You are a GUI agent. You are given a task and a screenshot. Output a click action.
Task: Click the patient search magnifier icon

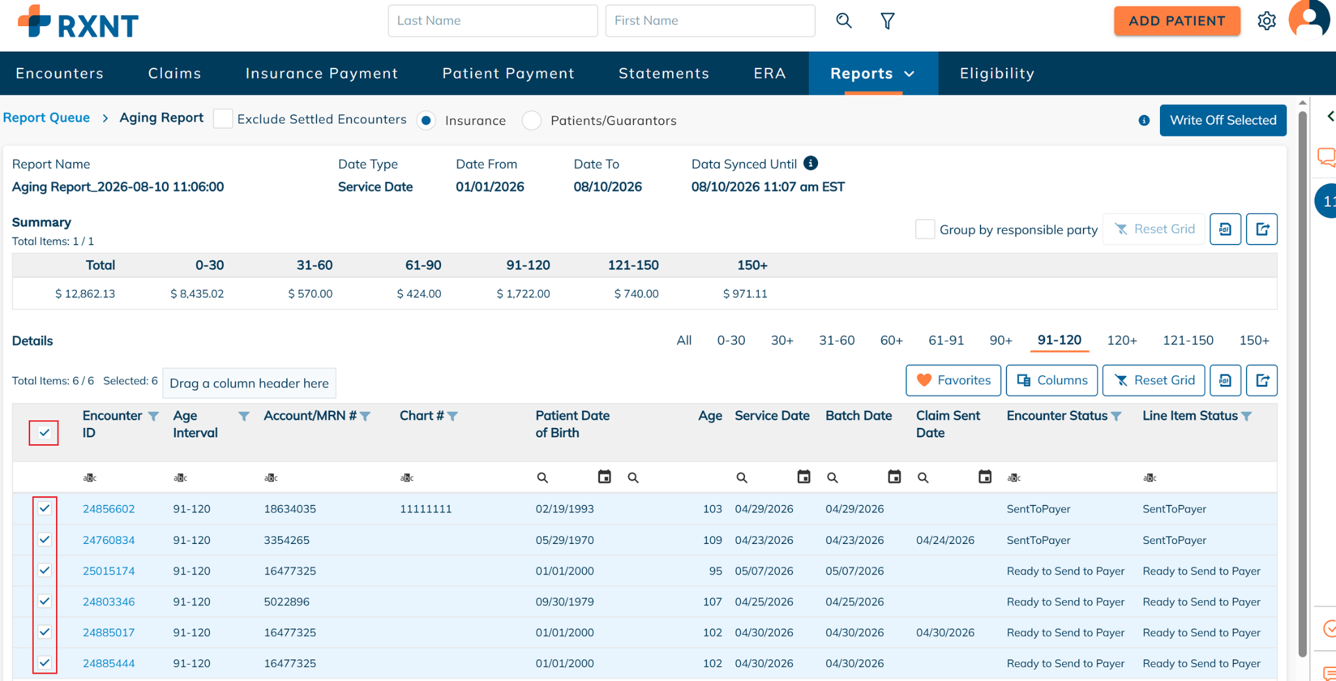(x=843, y=21)
